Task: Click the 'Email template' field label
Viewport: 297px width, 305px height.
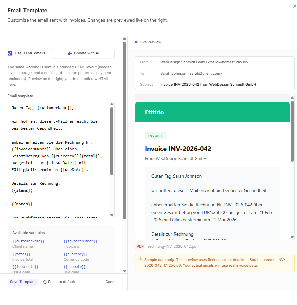Action: (x=20, y=96)
